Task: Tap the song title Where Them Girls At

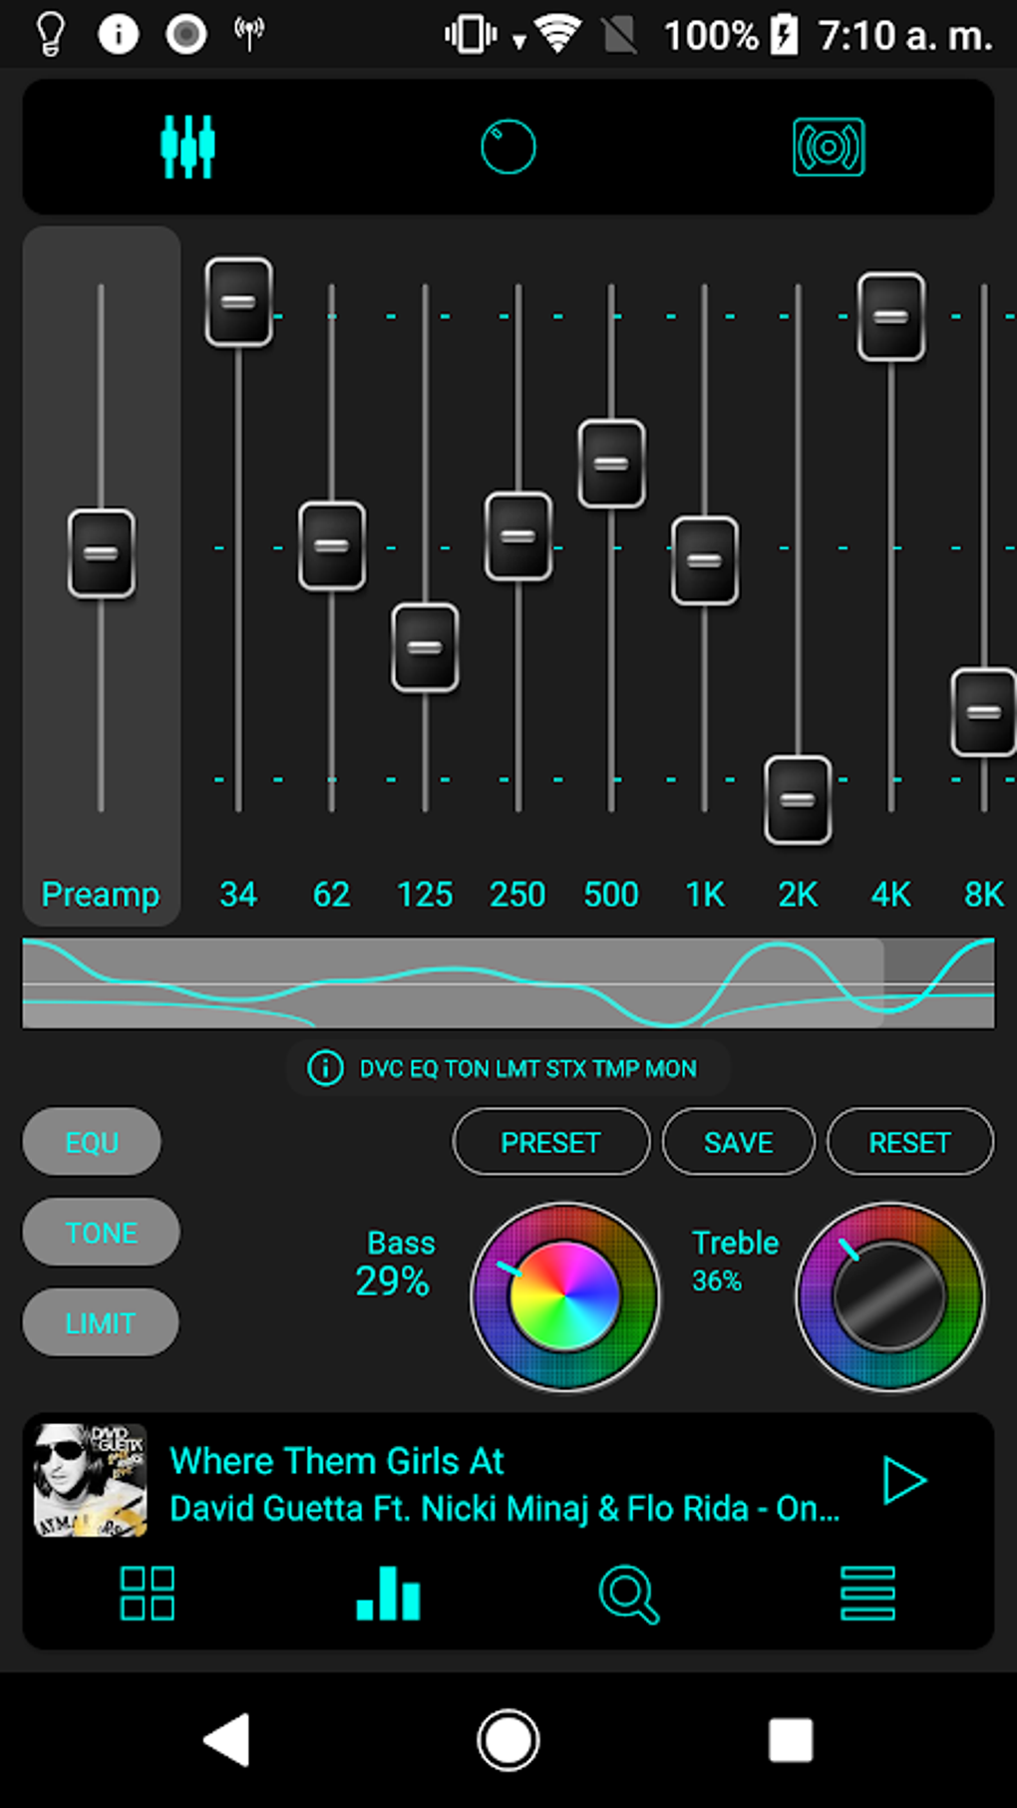Action: click(337, 1461)
